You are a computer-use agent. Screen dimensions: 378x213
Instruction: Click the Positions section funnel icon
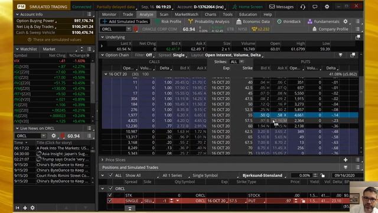(346, 167)
